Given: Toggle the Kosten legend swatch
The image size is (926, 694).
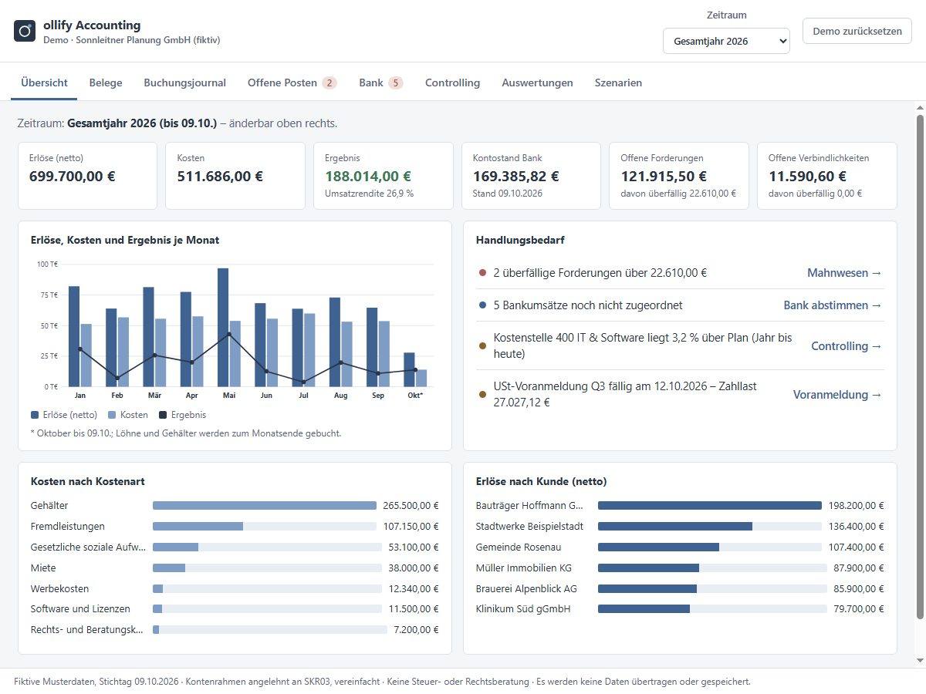Looking at the screenshot, I should tap(113, 415).
